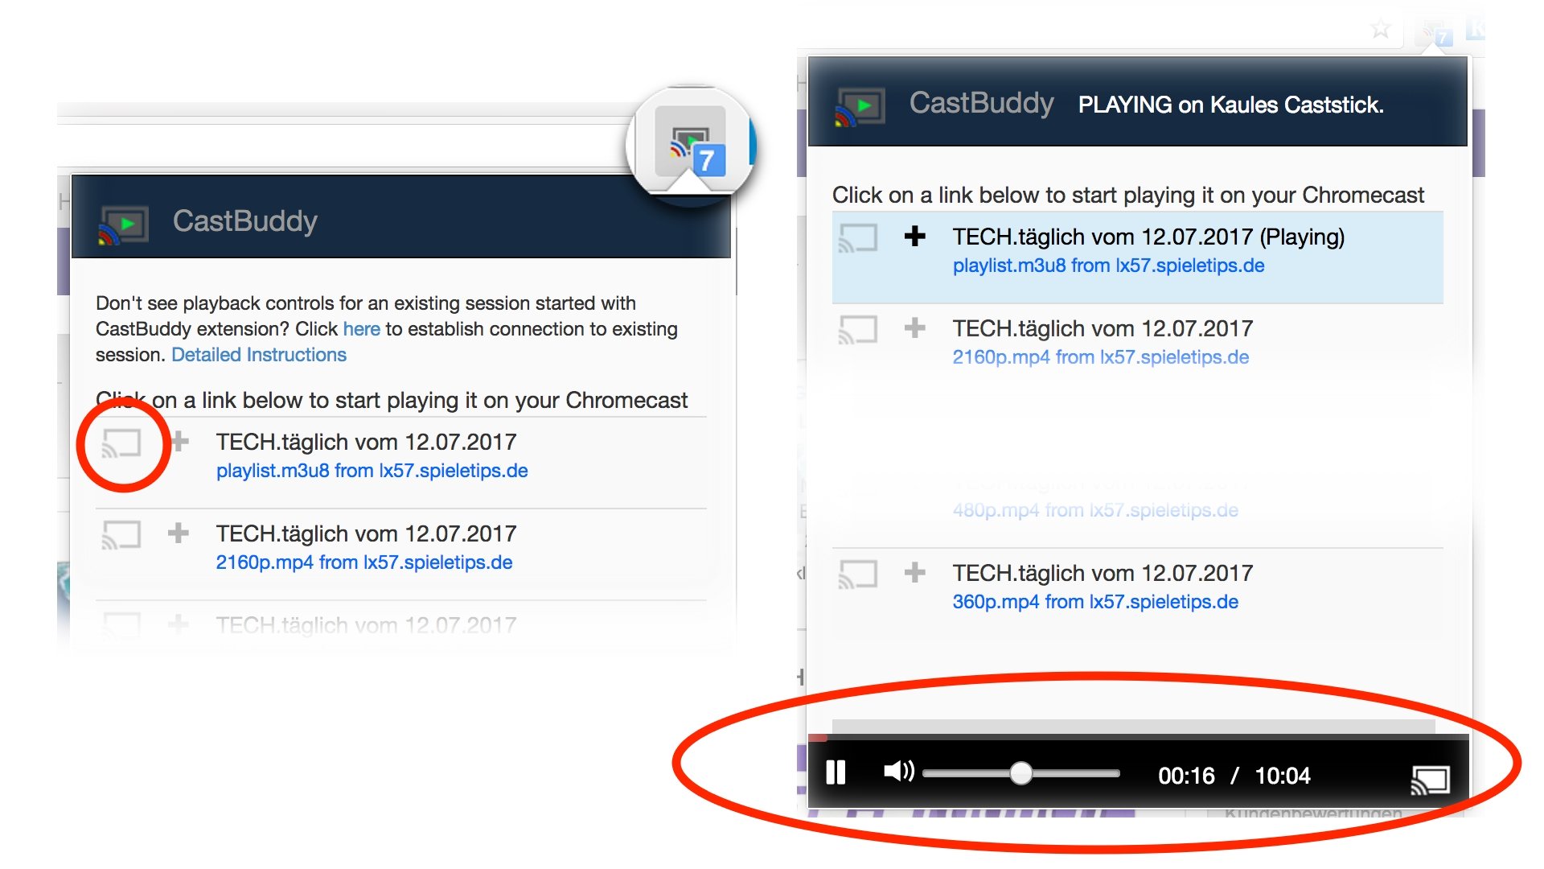The image size is (1544, 869).
Task: Open faded 480p.mp4 link
Action: pos(1095,510)
